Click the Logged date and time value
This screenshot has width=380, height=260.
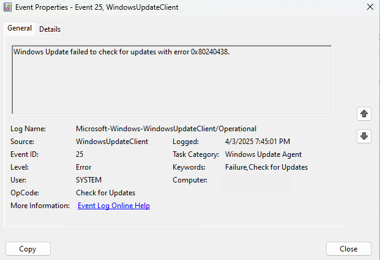pos(258,142)
